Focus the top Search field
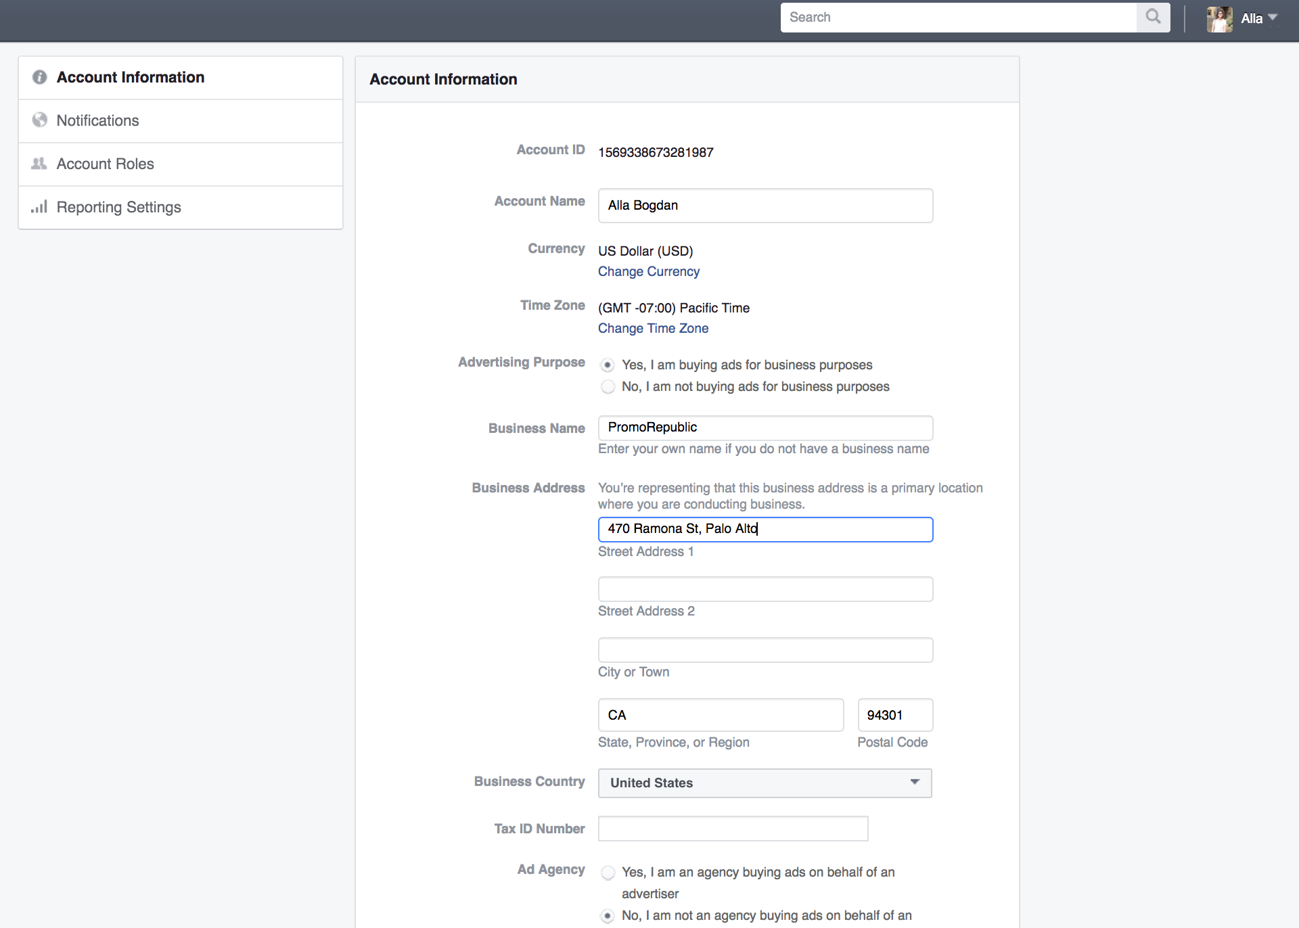Viewport: 1299px width, 928px height. point(959,18)
